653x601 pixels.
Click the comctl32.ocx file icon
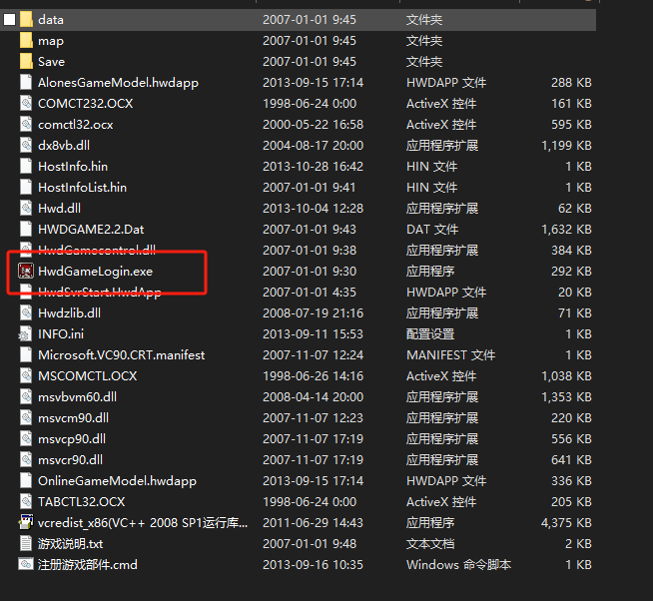(26, 124)
